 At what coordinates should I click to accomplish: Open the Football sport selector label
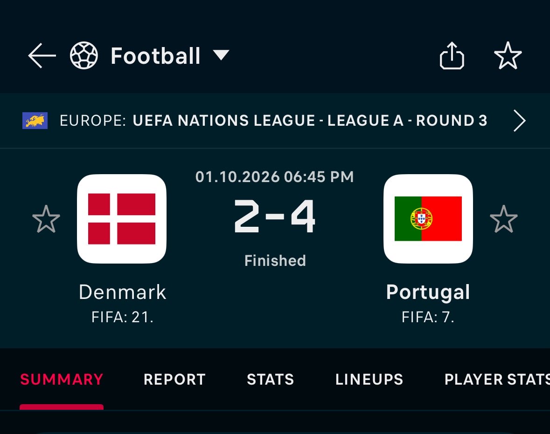click(x=155, y=56)
